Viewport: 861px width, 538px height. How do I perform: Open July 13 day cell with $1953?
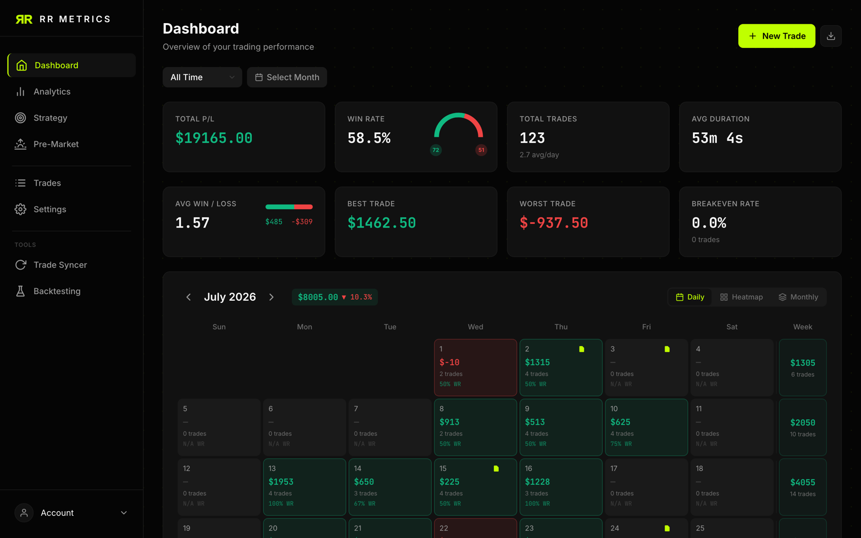tap(305, 487)
